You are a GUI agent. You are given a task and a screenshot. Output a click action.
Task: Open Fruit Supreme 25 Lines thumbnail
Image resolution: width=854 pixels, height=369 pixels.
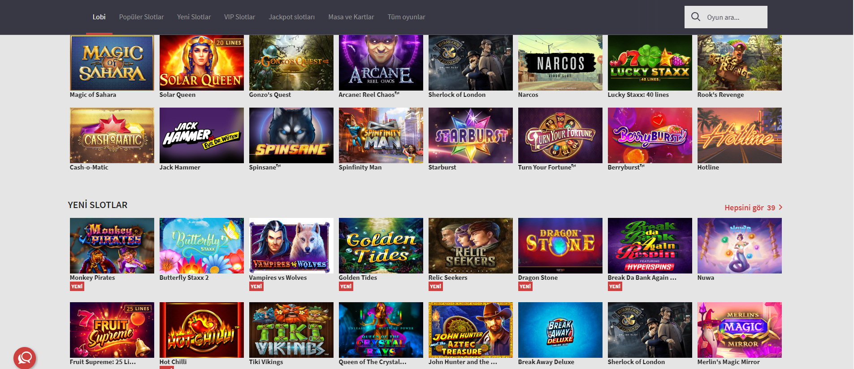112,330
